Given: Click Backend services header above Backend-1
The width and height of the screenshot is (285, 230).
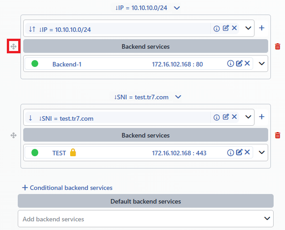Looking at the screenshot, I should (x=146, y=46).
